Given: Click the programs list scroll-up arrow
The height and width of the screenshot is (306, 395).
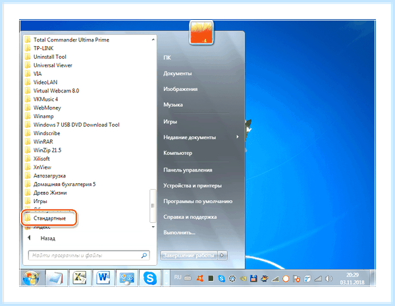Looking at the screenshot, I should click(153, 40).
